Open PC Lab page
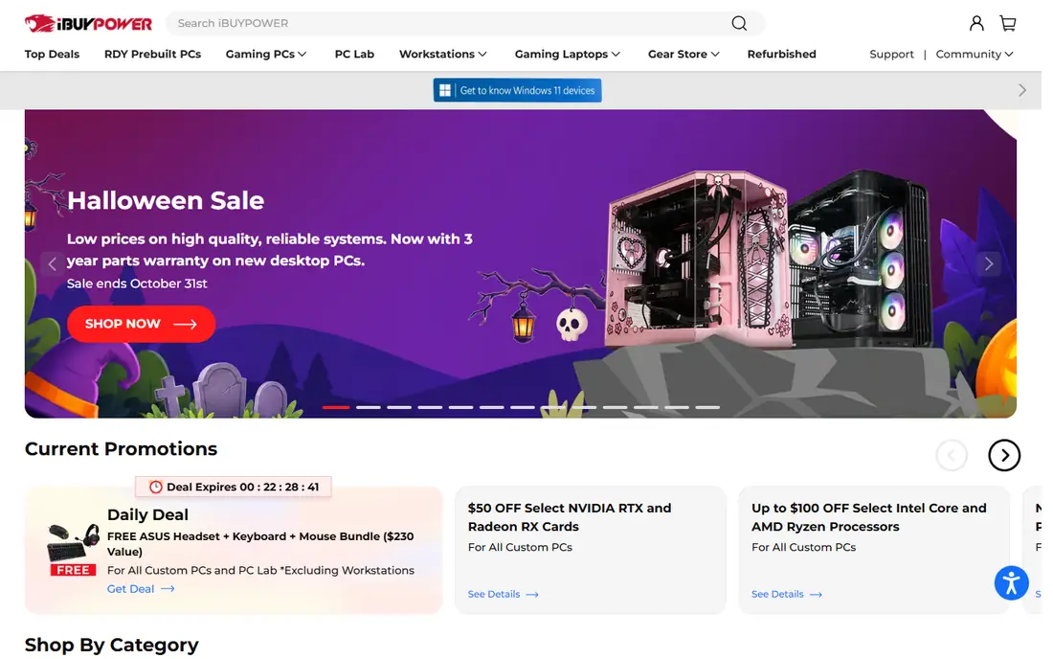The image size is (1053, 659). [x=354, y=55]
